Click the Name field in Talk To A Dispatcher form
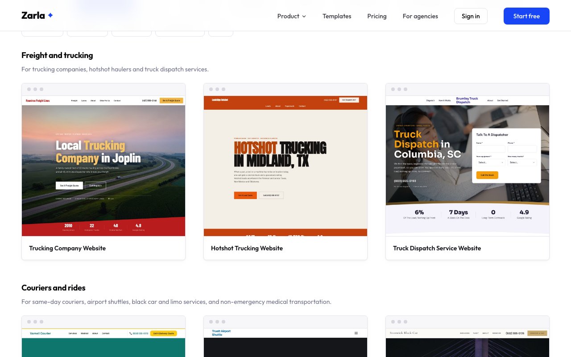This screenshot has width=571, height=357. coord(491,149)
